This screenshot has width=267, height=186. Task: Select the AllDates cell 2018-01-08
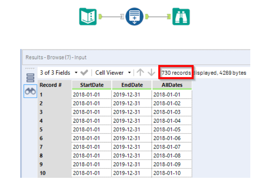click(172, 156)
